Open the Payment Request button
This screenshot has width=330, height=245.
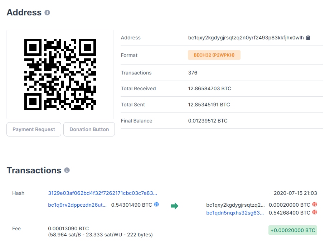click(x=34, y=129)
